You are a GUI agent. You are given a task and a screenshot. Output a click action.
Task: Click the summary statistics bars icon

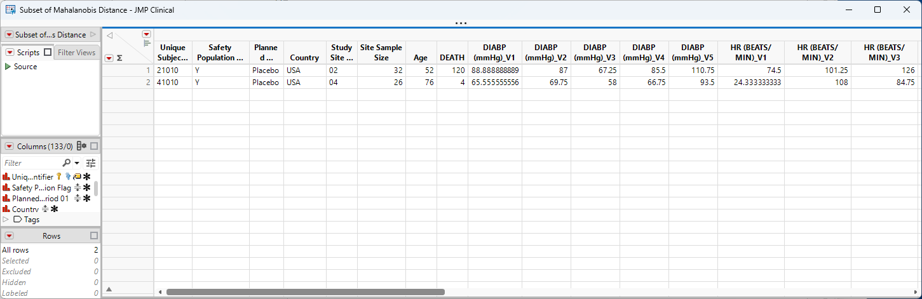[x=147, y=43]
